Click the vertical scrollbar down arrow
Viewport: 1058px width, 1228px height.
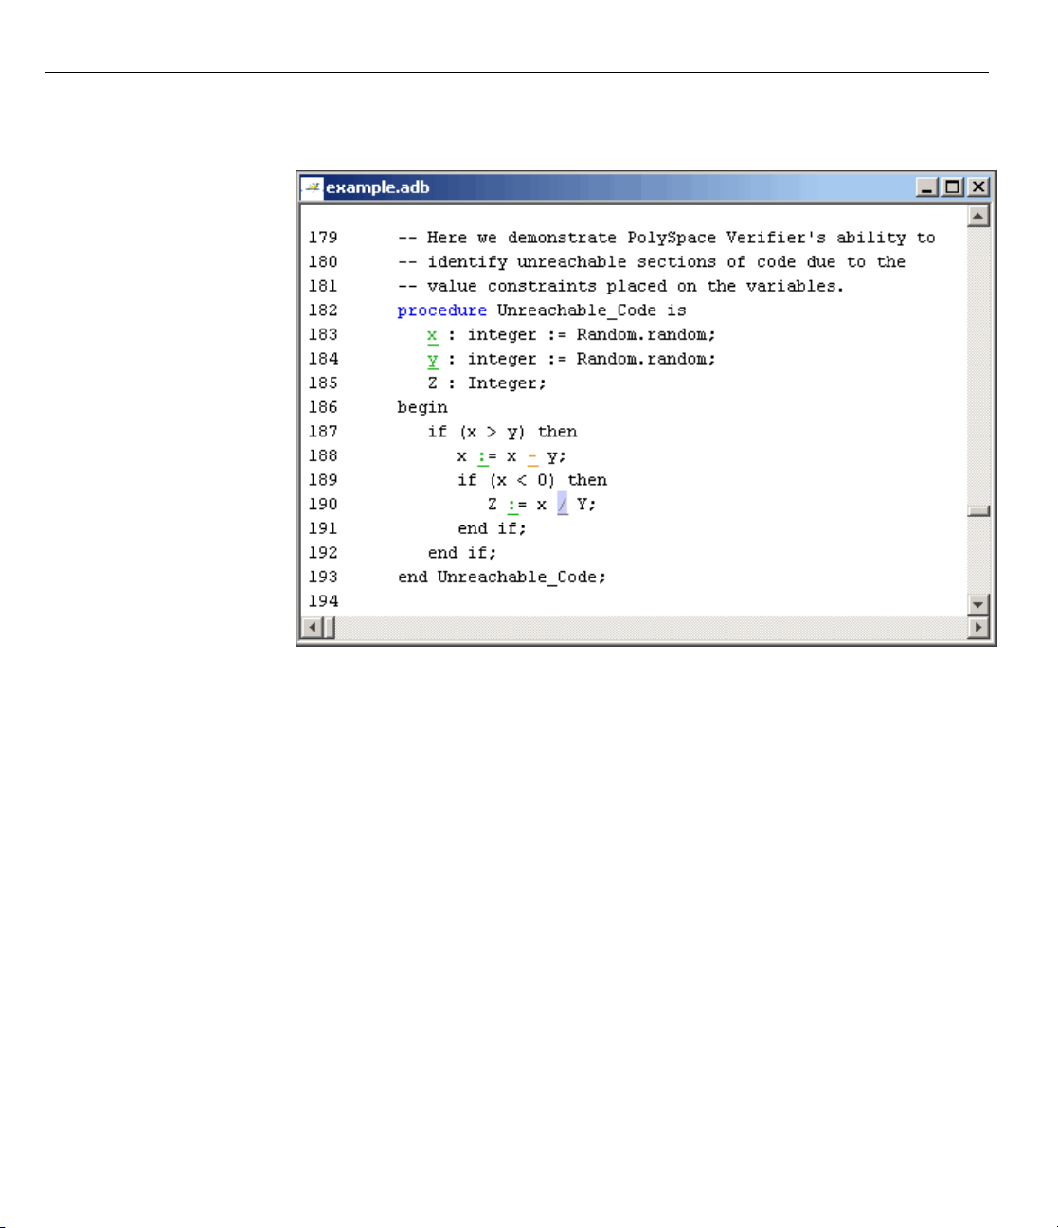click(978, 604)
